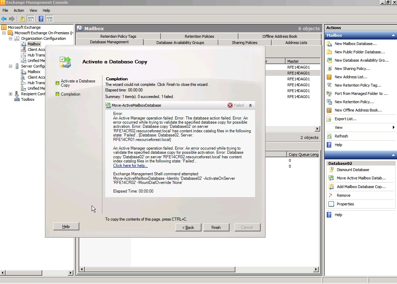Select the highlighted RFE14DAG01 row
This screenshot has height=284, width=397.
coord(298,73)
